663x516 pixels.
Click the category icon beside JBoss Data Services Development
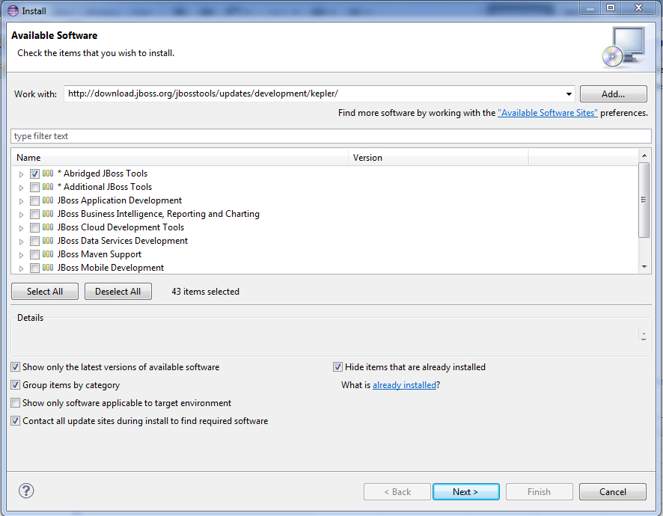[48, 241]
